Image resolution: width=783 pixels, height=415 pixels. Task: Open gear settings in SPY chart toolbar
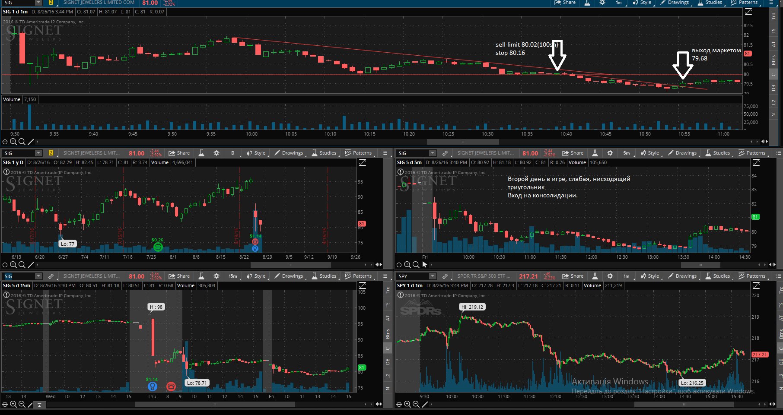[x=610, y=276]
